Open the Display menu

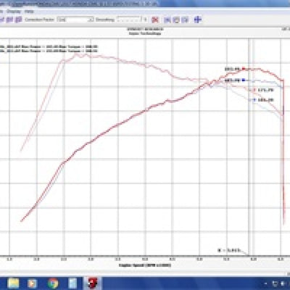[14, 12]
